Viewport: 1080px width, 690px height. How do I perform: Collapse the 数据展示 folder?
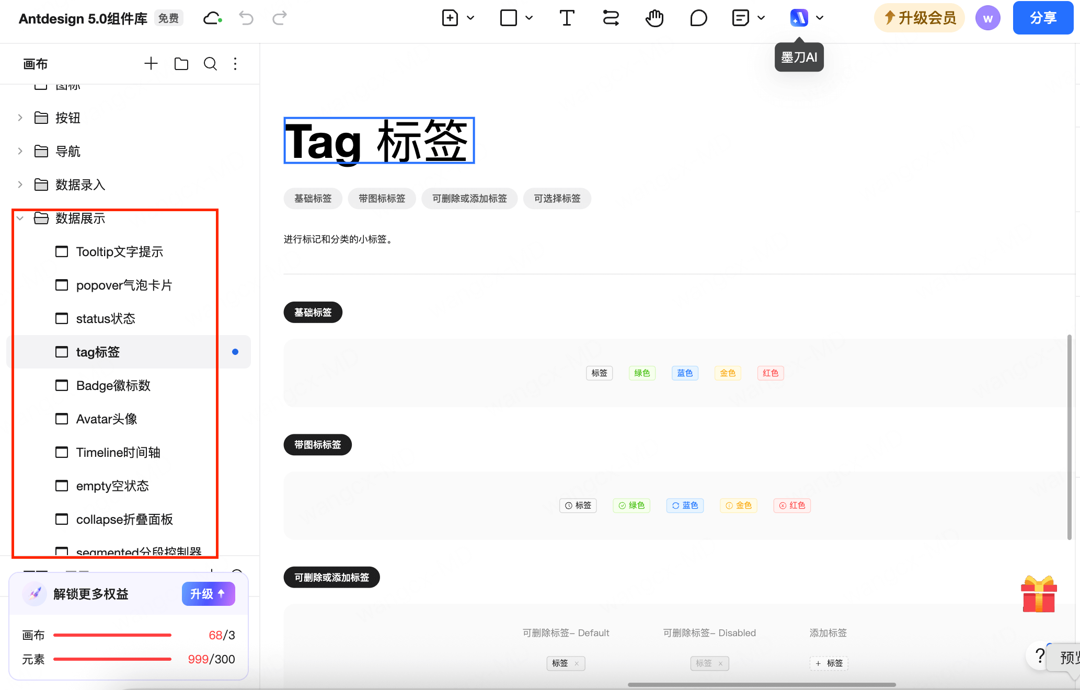[x=20, y=218]
